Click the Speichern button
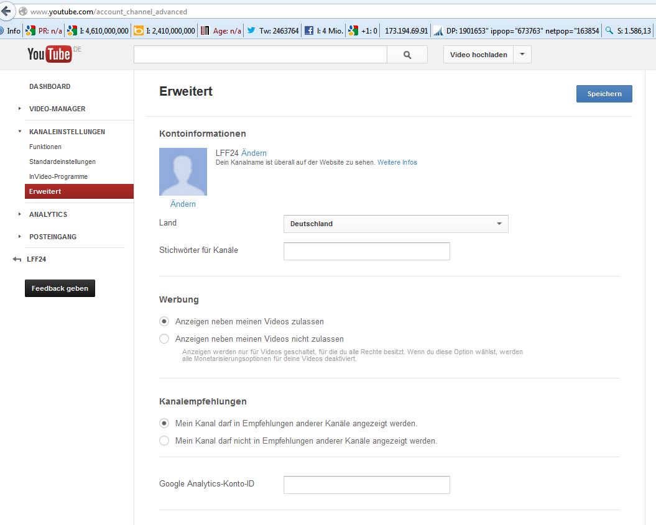 click(x=604, y=94)
